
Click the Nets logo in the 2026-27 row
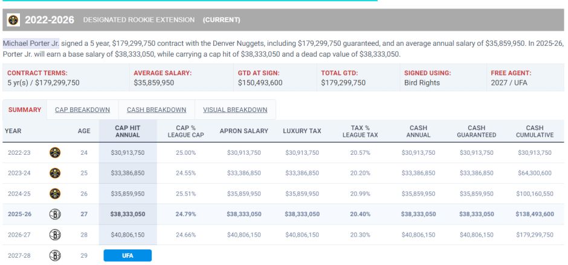pos(55,235)
